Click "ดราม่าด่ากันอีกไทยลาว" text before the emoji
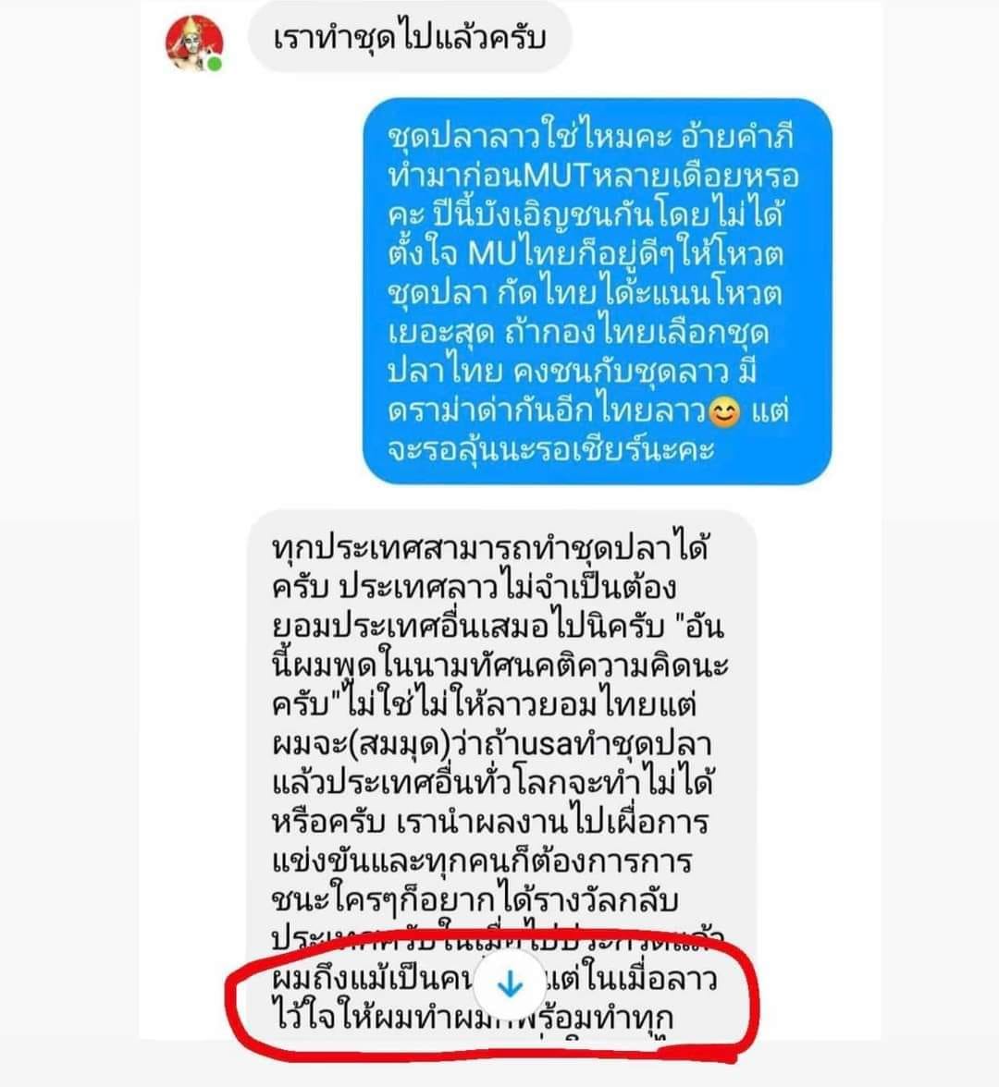 point(547,410)
